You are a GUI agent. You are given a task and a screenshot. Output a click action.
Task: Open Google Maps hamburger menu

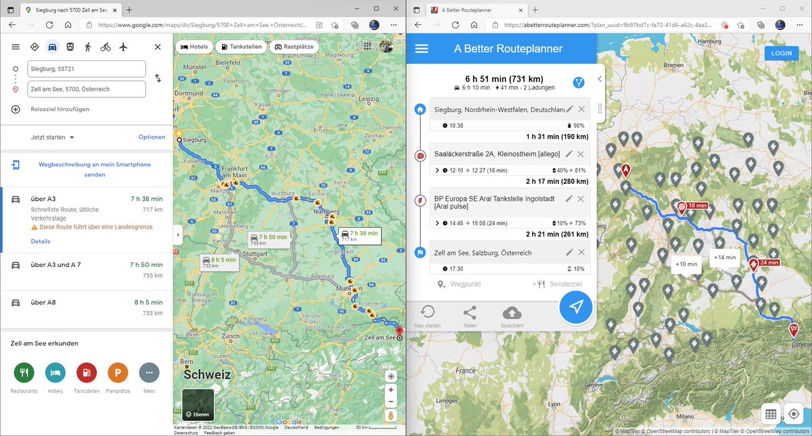pos(16,47)
